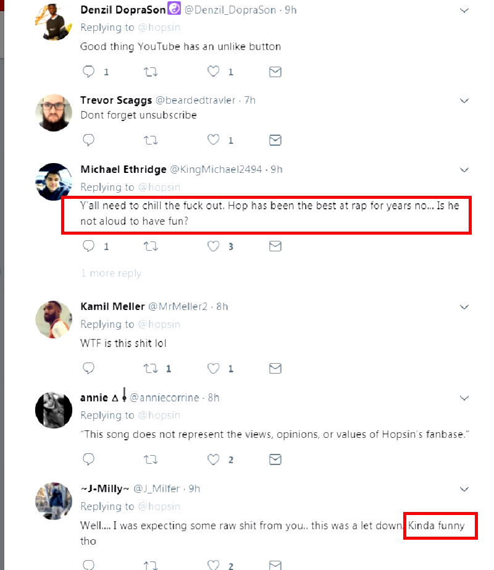494x570 pixels.
Task: Message Denzil DopraSon's tweet via envelope icon
Action: [x=275, y=72]
